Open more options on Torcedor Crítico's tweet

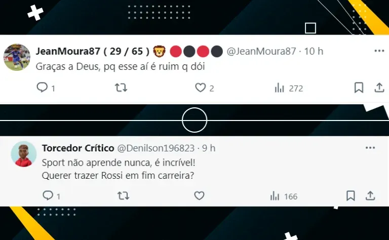(370, 148)
